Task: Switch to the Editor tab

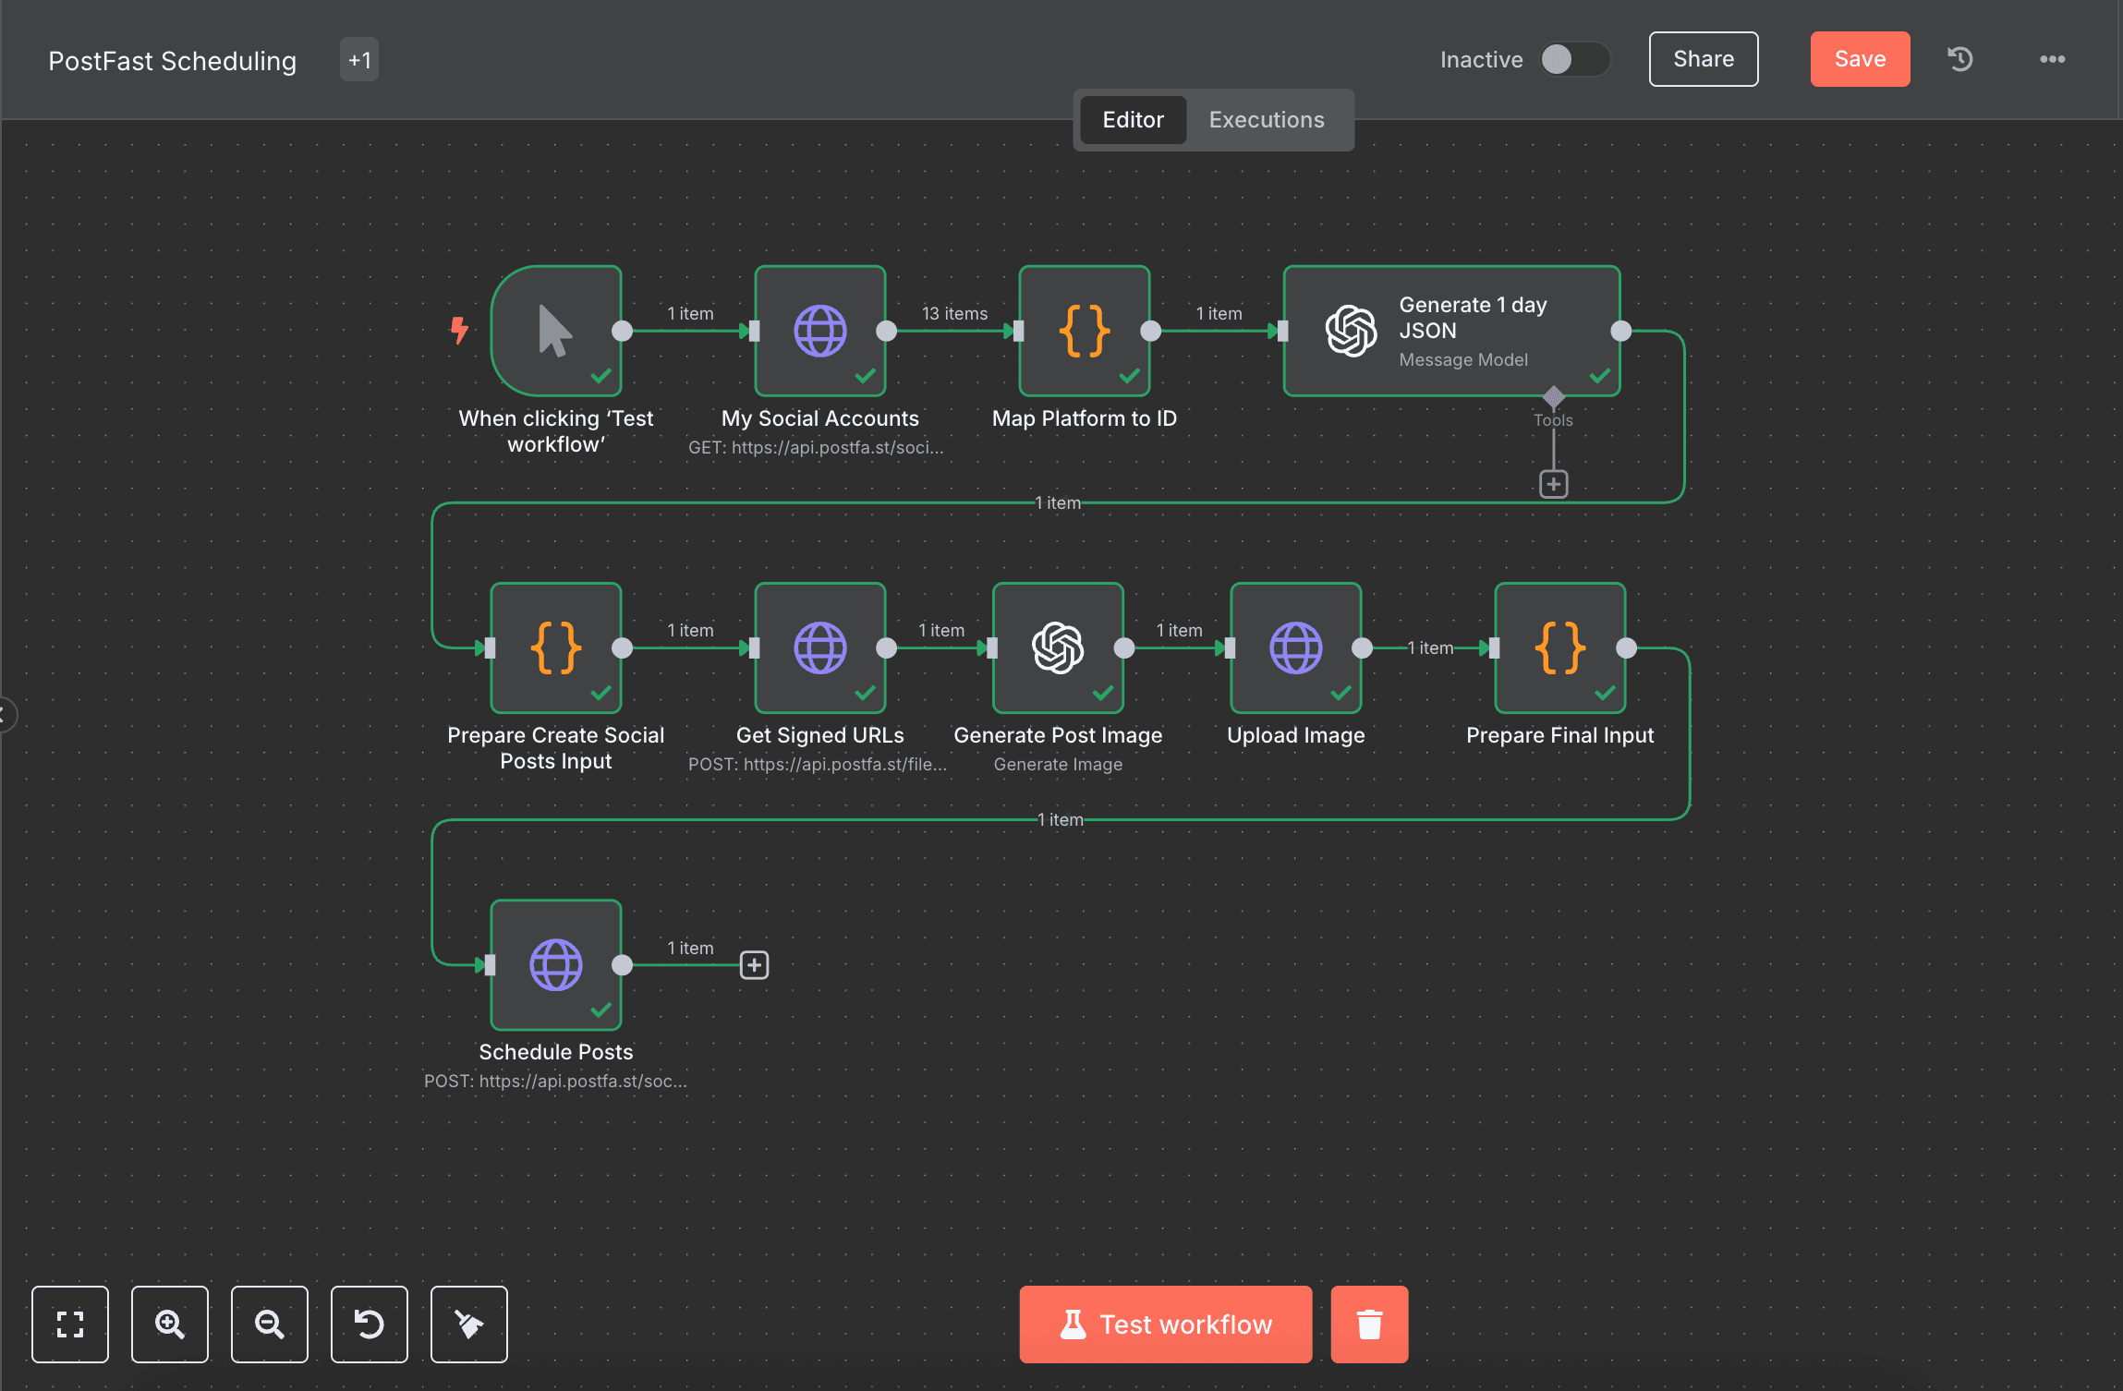Action: point(1133,120)
